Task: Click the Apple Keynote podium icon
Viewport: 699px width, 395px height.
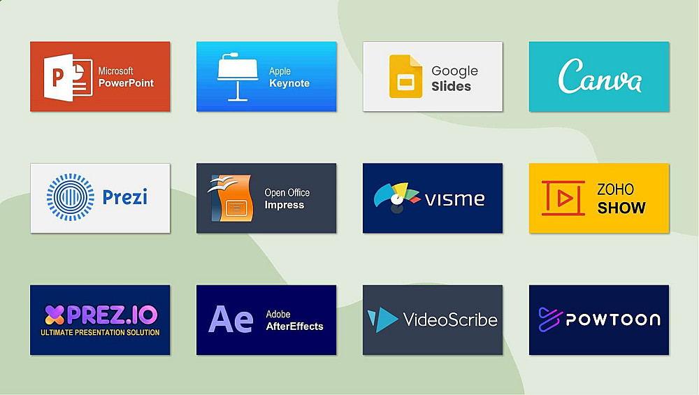Action: 238,77
